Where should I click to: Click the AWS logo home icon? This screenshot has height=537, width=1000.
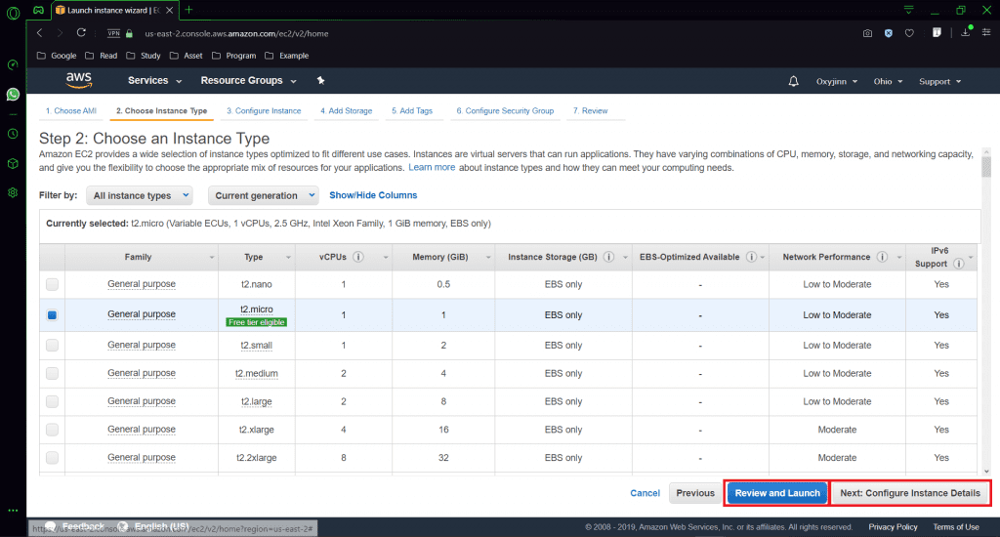coord(79,80)
